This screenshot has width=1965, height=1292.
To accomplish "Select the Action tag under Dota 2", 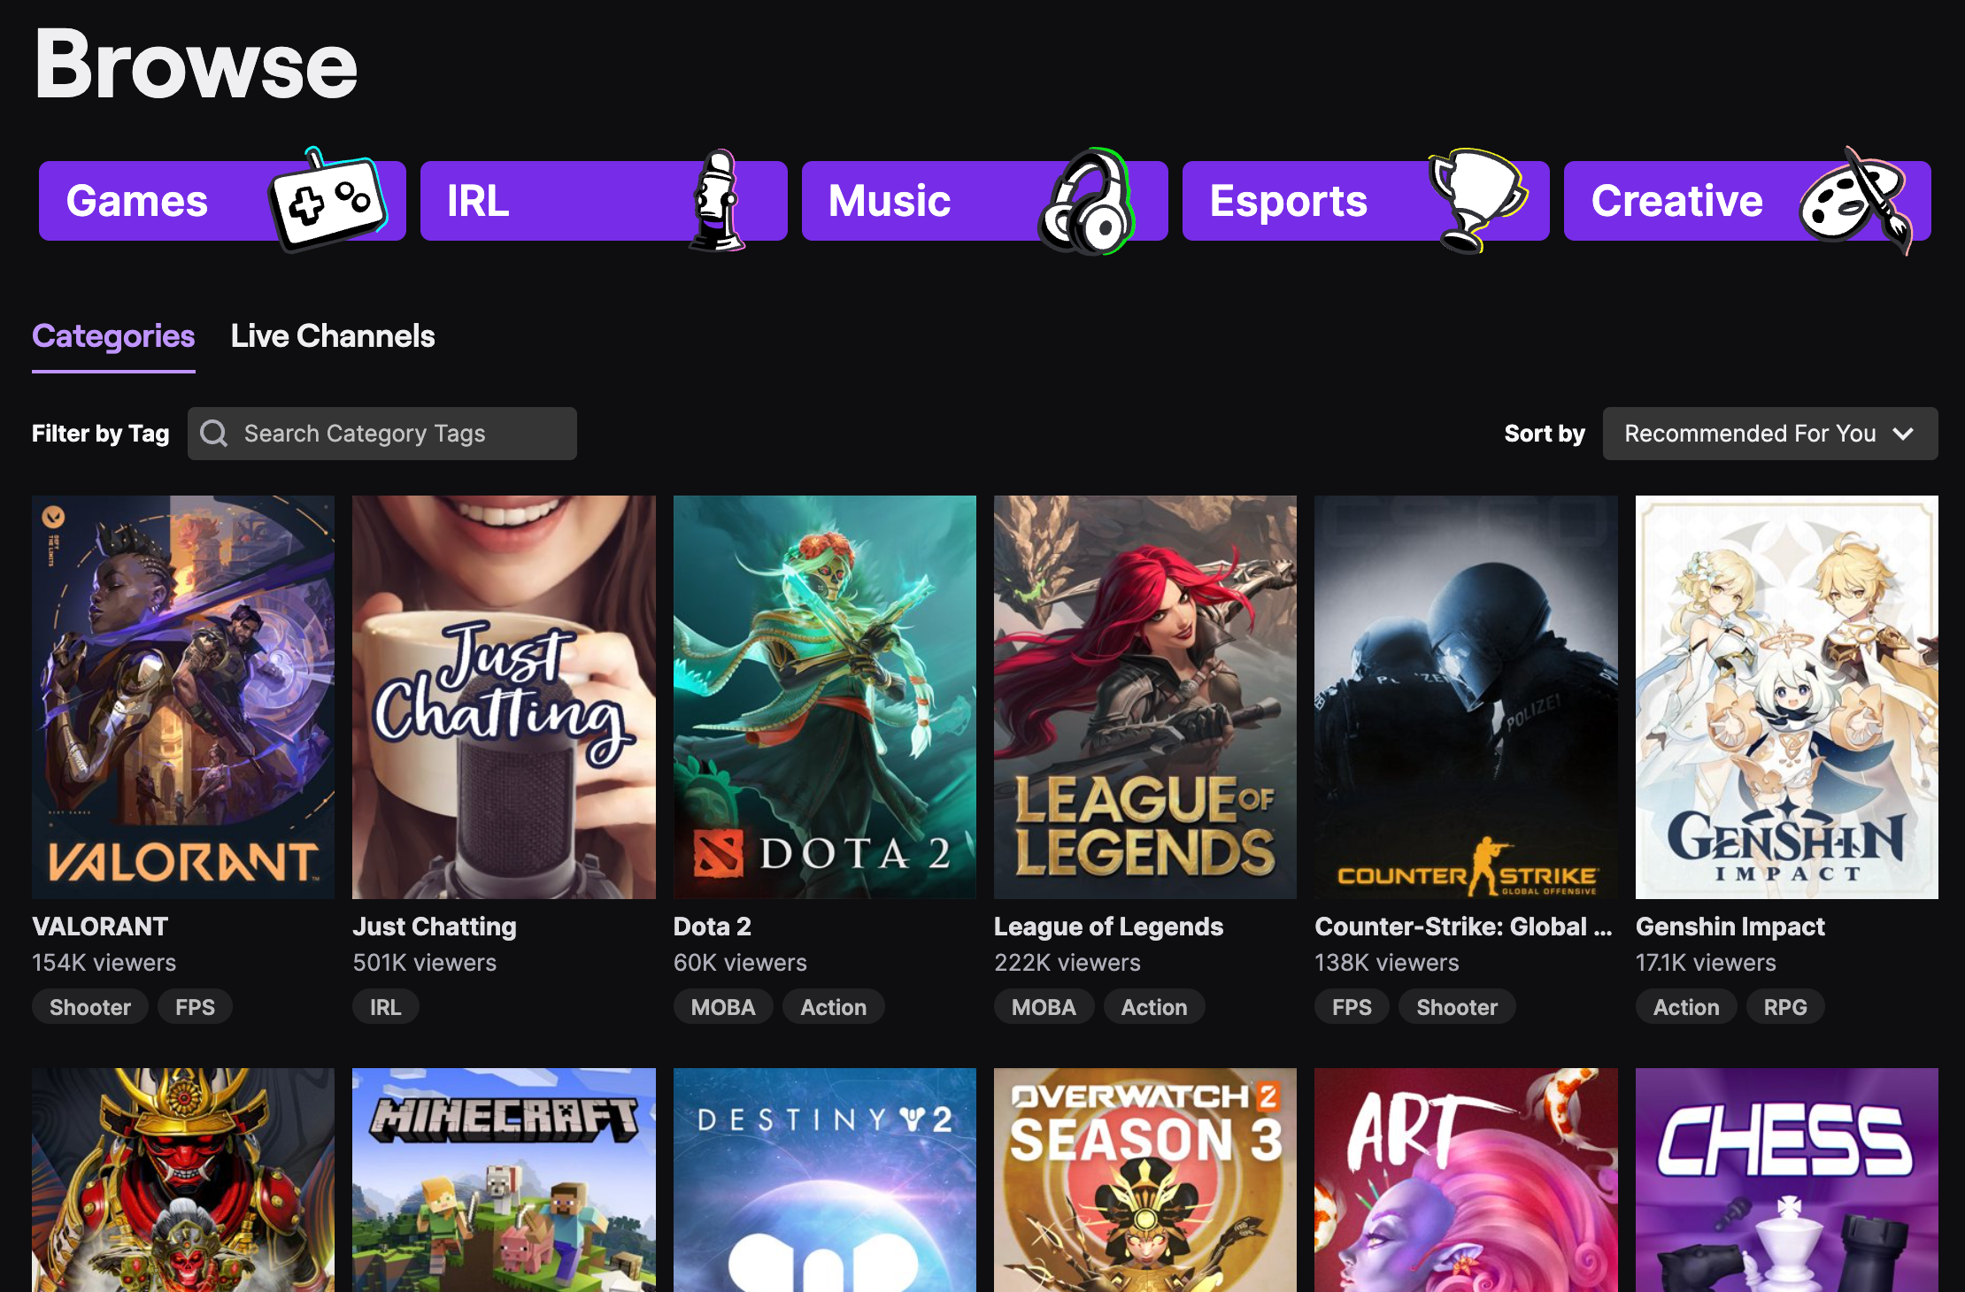I will [x=834, y=1007].
